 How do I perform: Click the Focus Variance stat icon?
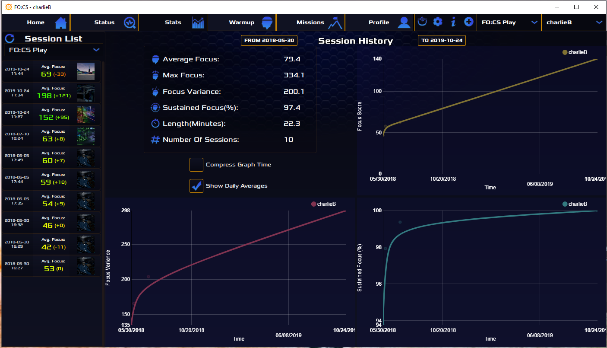[x=156, y=91]
